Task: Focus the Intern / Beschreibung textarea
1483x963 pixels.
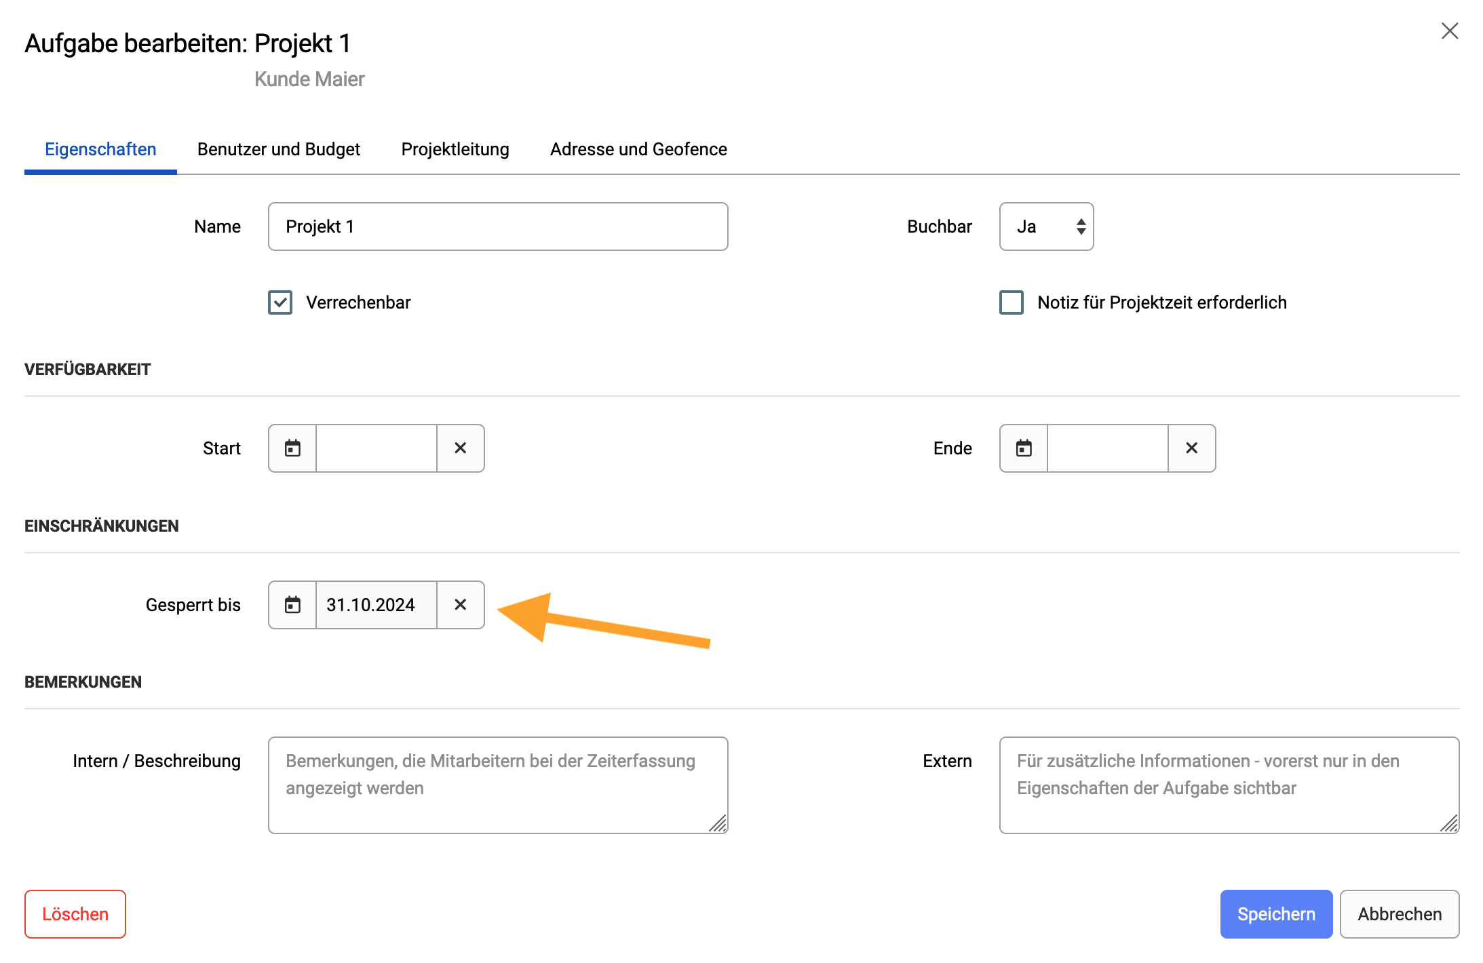Action: [x=498, y=785]
